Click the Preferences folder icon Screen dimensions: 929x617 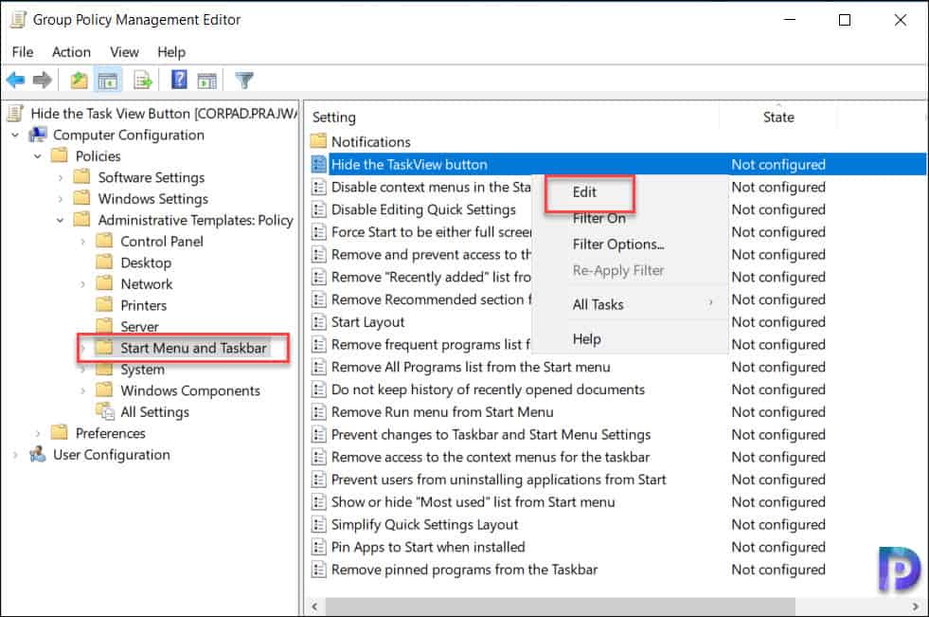click(x=60, y=433)
